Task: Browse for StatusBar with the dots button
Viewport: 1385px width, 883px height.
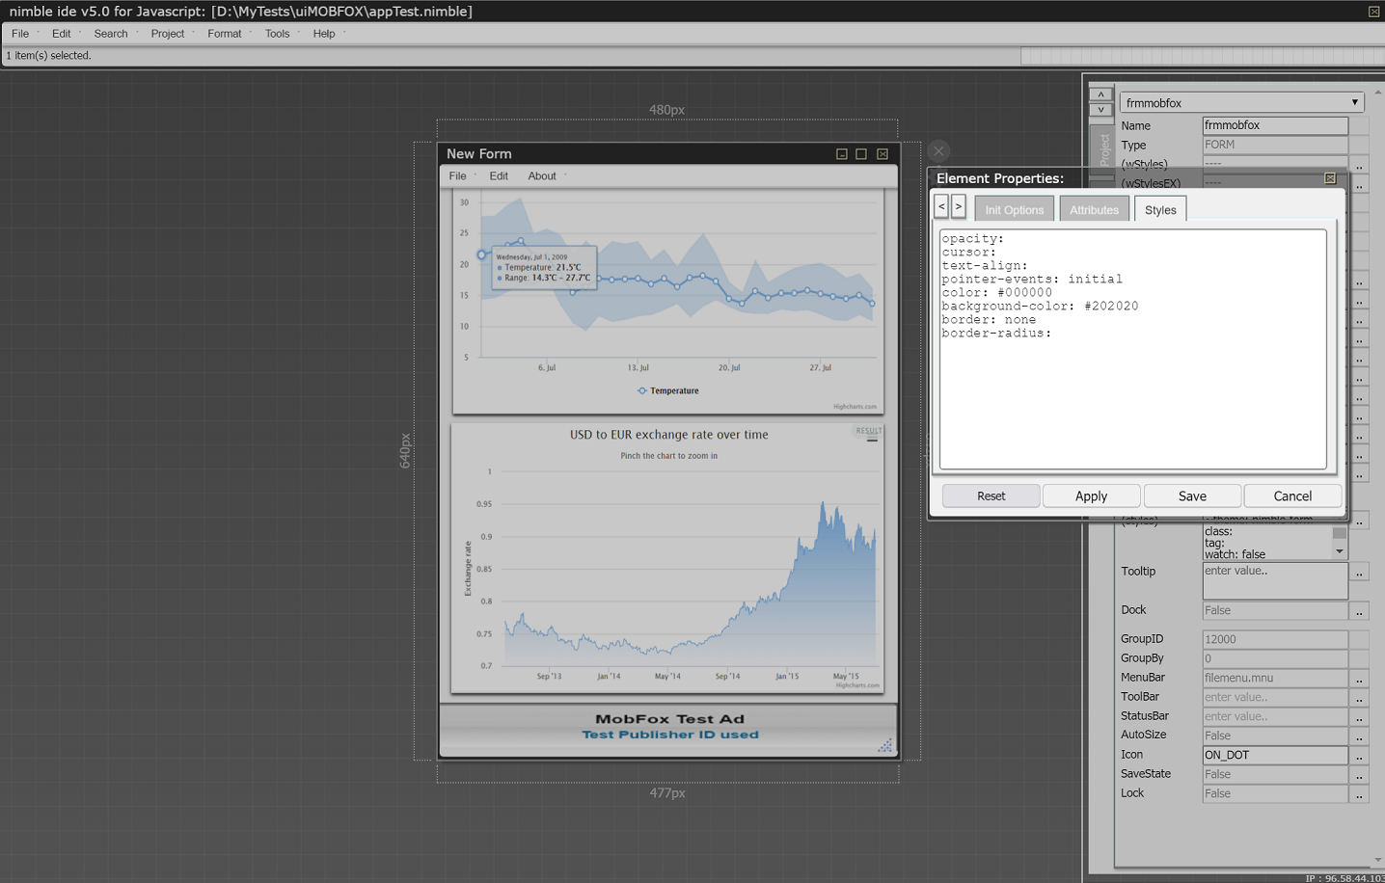Action: (1359, 717)
